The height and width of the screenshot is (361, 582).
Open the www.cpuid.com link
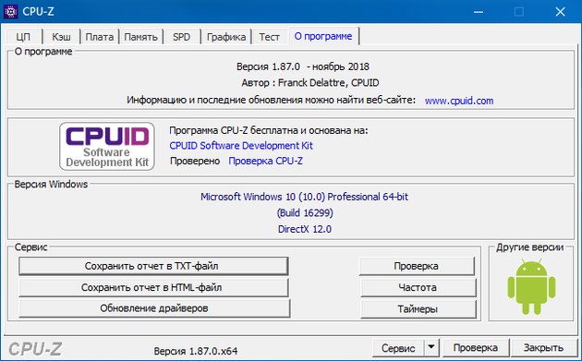[x=459, y=101]
